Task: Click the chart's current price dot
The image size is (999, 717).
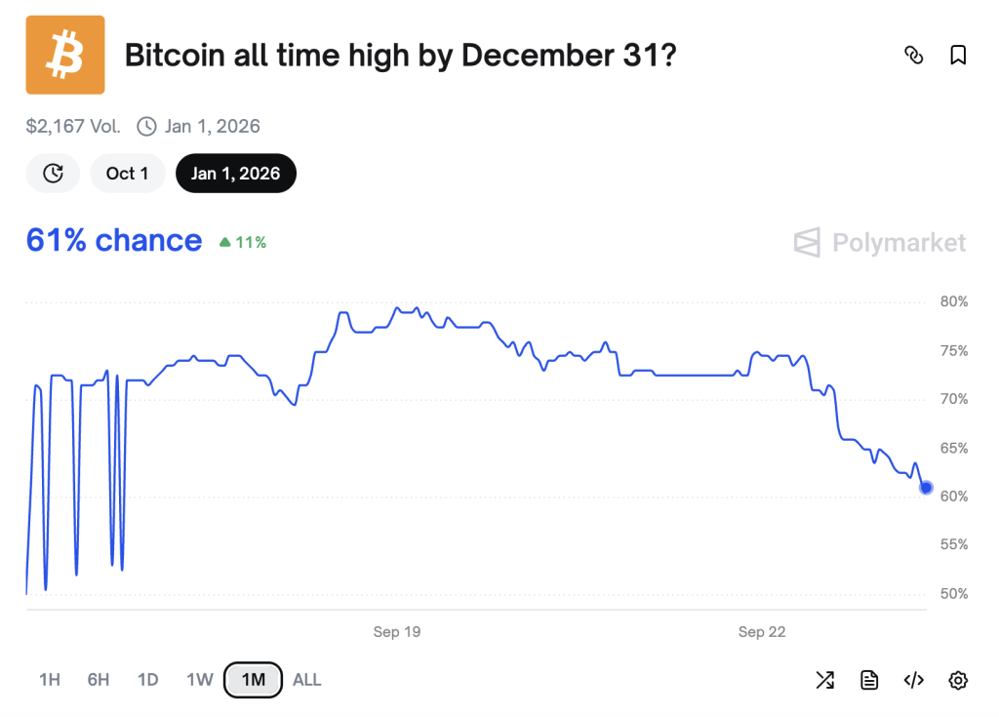Action: (926, 488)
